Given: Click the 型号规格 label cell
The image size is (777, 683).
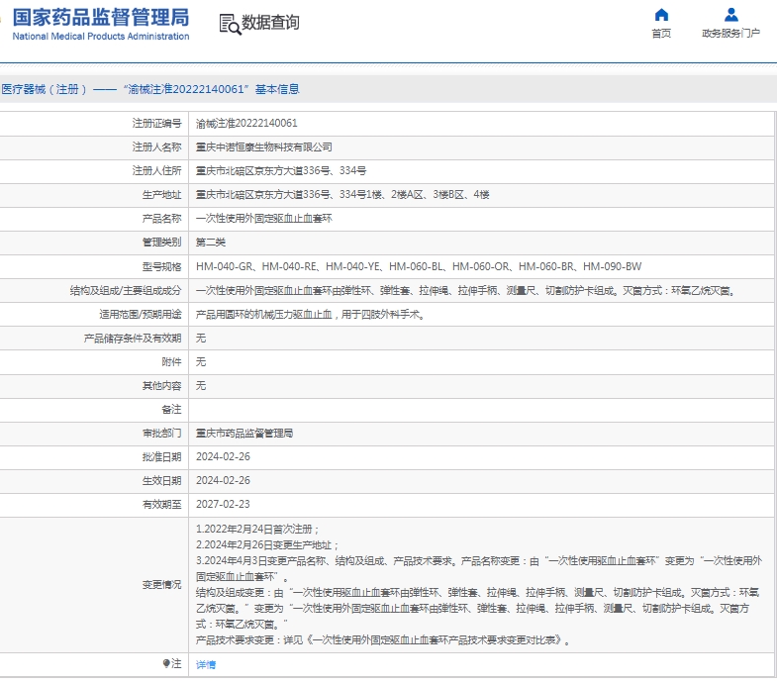Looking at the screenshot, I should click(x=94, y=266).
